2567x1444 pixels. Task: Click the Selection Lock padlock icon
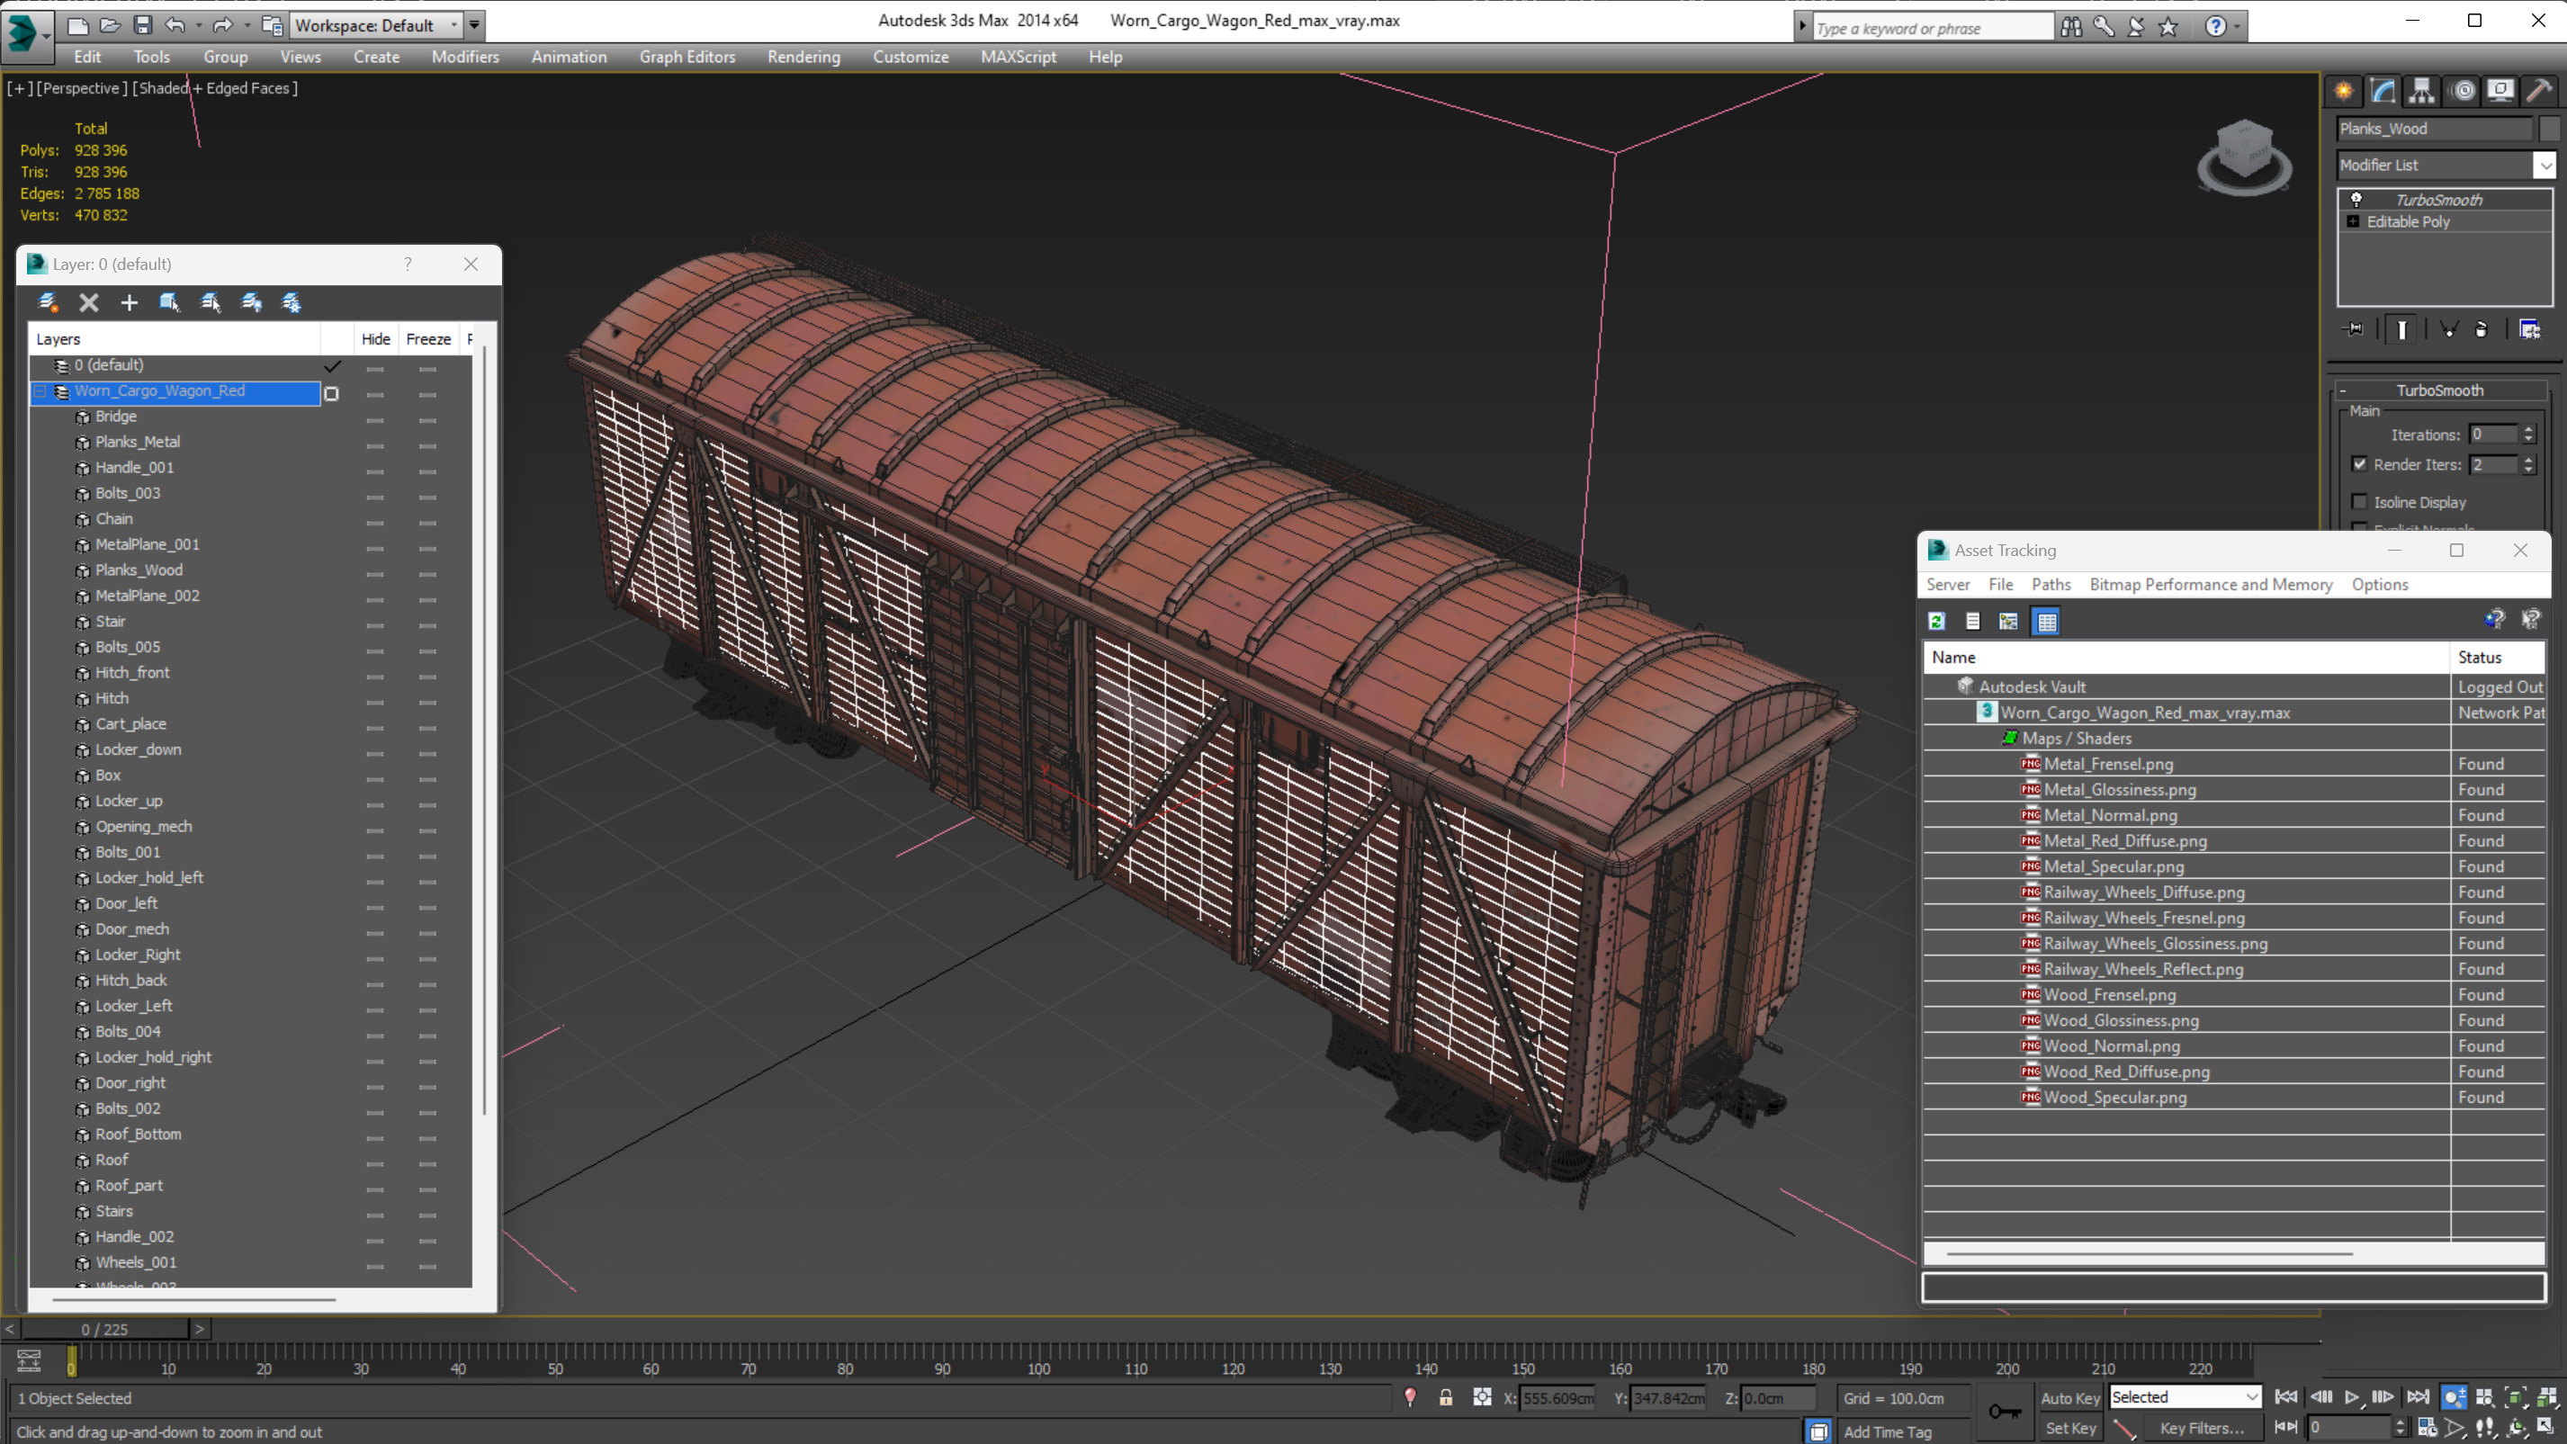point(1445,1397)
